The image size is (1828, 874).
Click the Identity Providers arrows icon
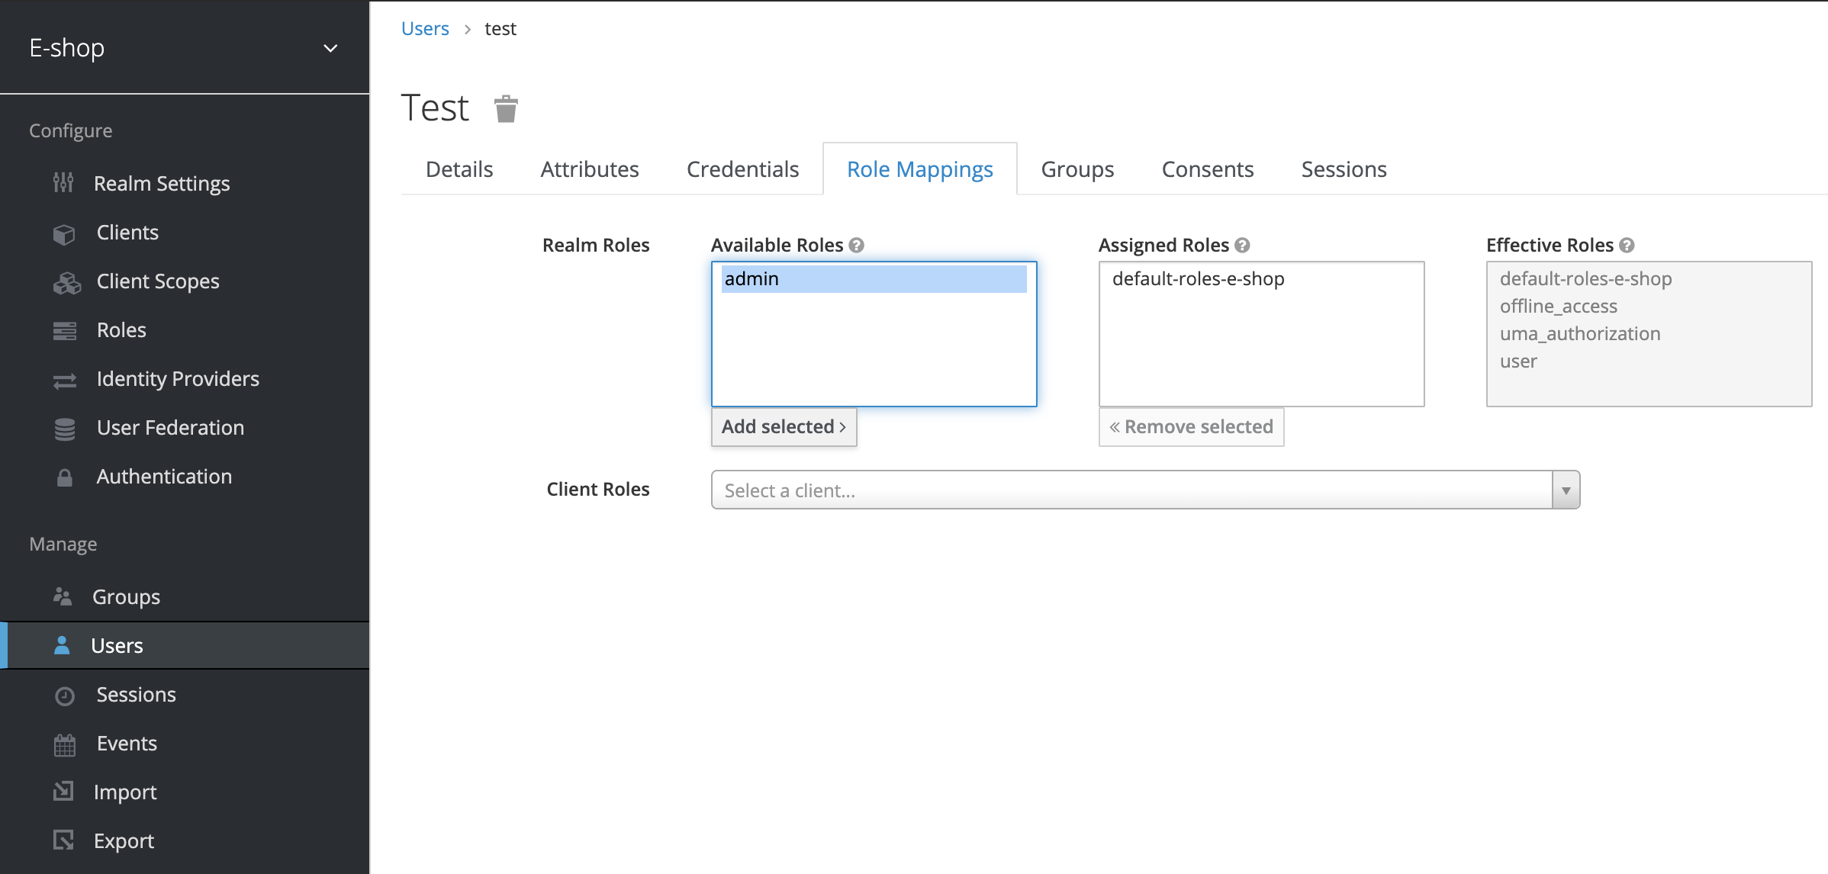point(64,380)
